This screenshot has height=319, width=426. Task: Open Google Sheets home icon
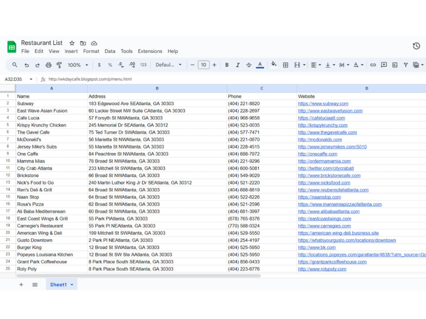point(12,47)
